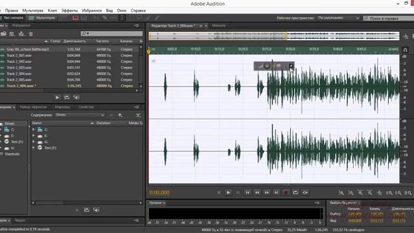Viewport: 414px width, 233px height.
Task: Toggle loop playback in transport bar
Action: coord(296,193)
